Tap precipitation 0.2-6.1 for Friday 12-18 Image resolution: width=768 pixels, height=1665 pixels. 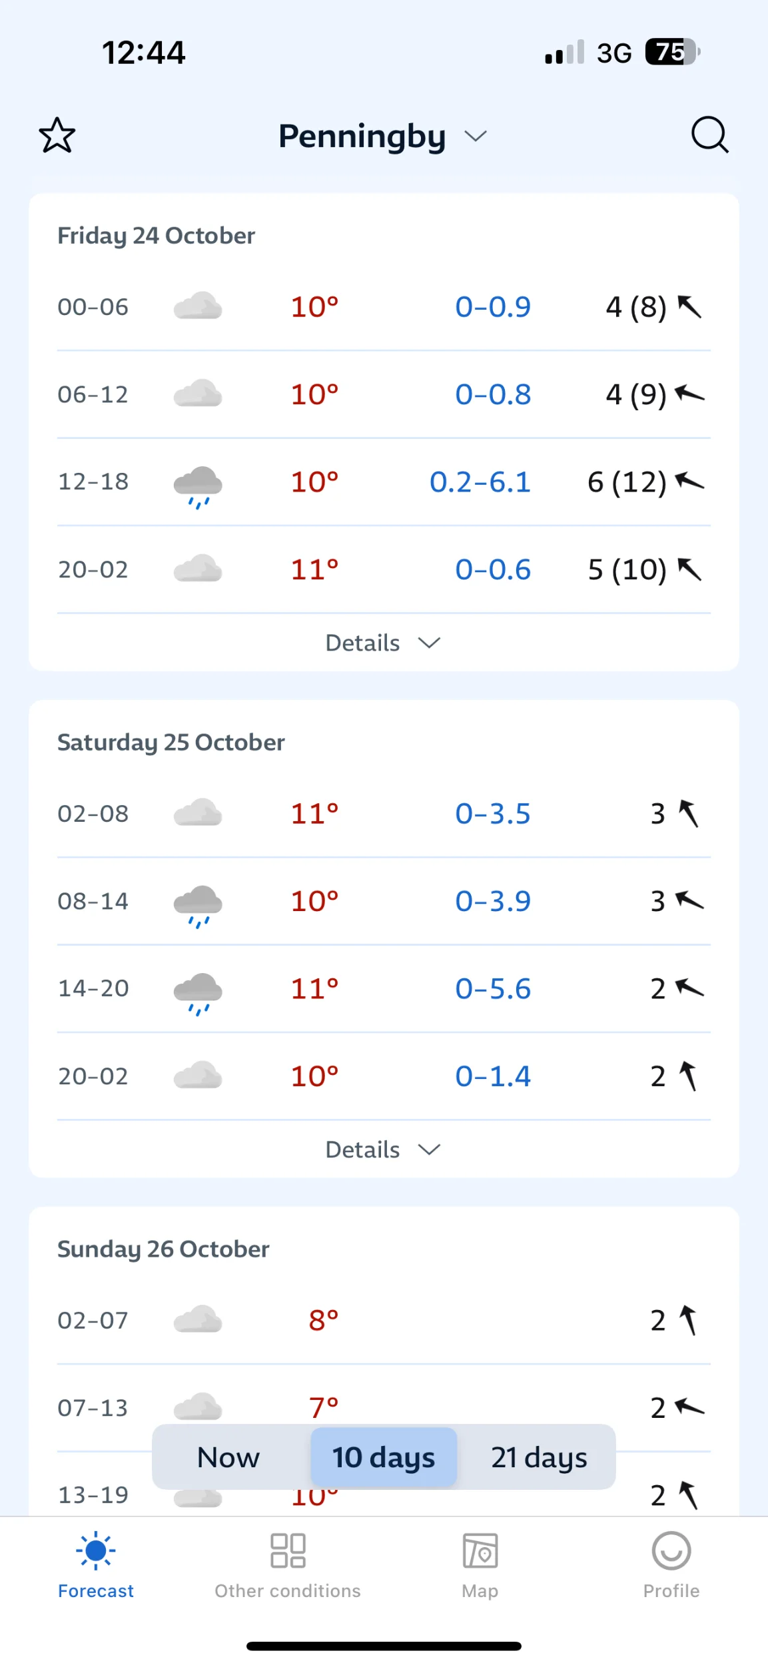click(480, 482)
